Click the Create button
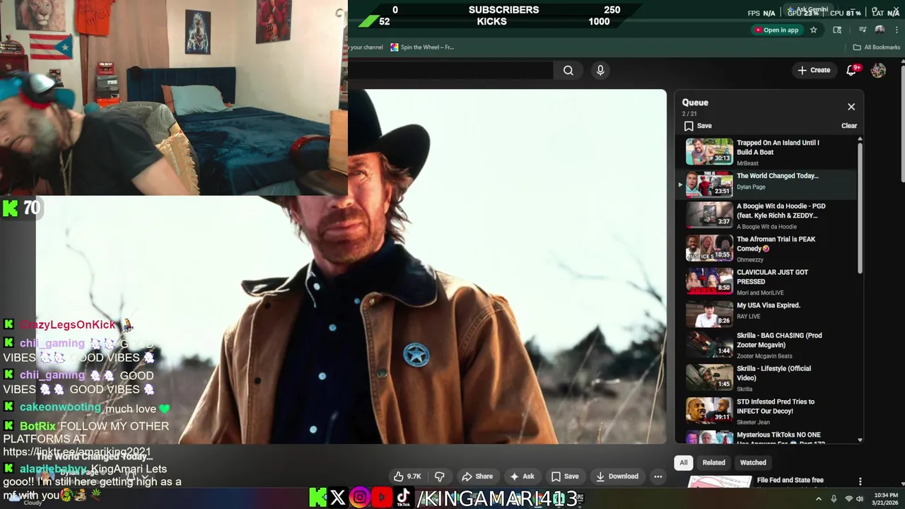The height and width of the screenshot is (509, 905). coord(814,70)
